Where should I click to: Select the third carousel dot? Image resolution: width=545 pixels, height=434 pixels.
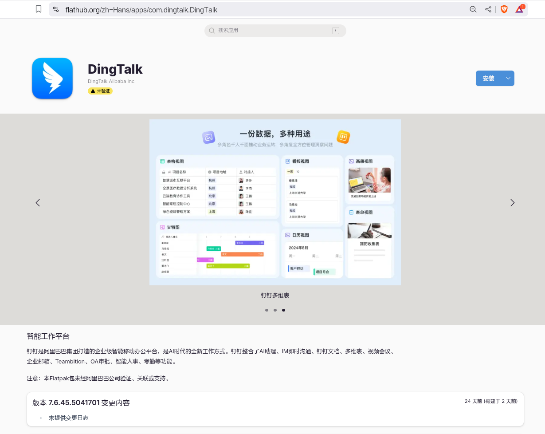283,310
